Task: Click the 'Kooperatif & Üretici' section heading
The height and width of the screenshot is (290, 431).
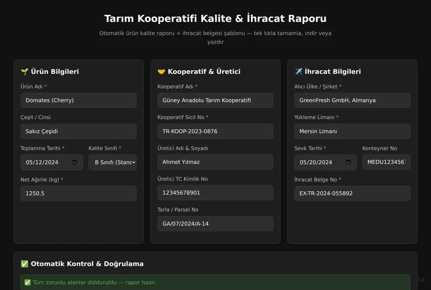Action: pyautogui.click(x=204, y=72)
